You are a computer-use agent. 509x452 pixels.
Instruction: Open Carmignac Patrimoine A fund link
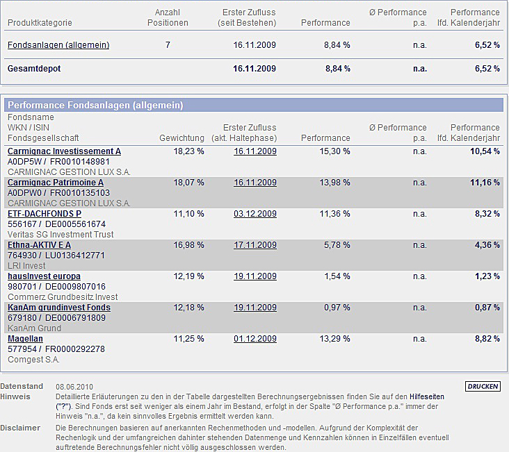click(55, 183)
